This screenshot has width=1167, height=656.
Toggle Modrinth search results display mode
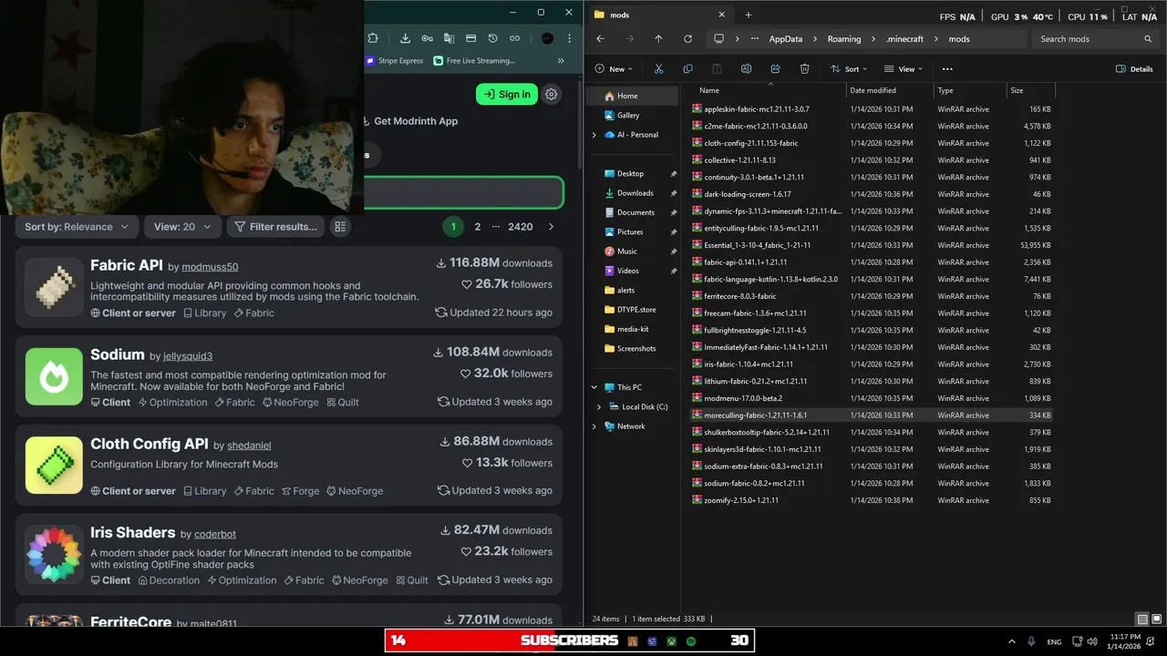coord(340,227)
